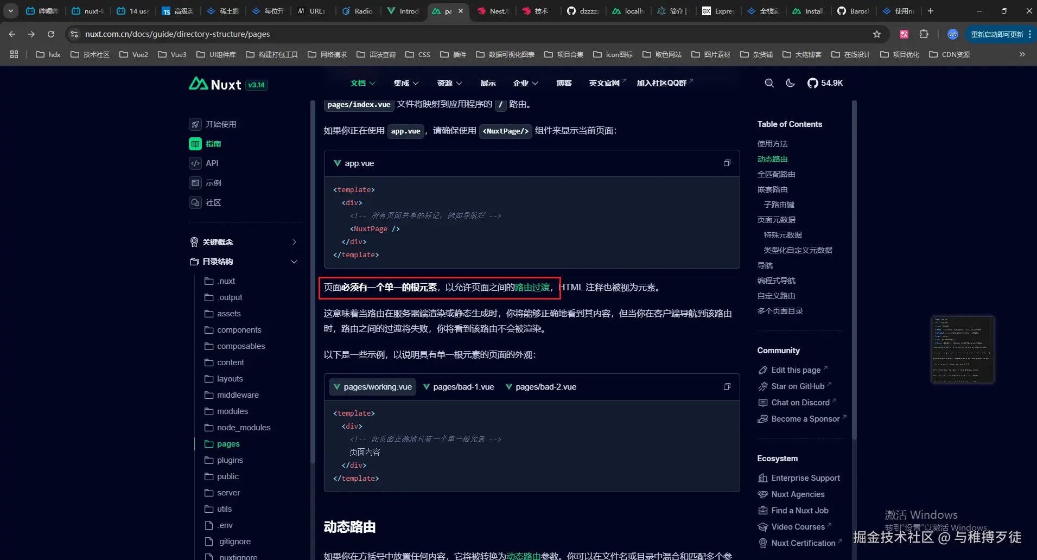Show more bookmarks with the overflow chevron

(x=1022, y=54)
